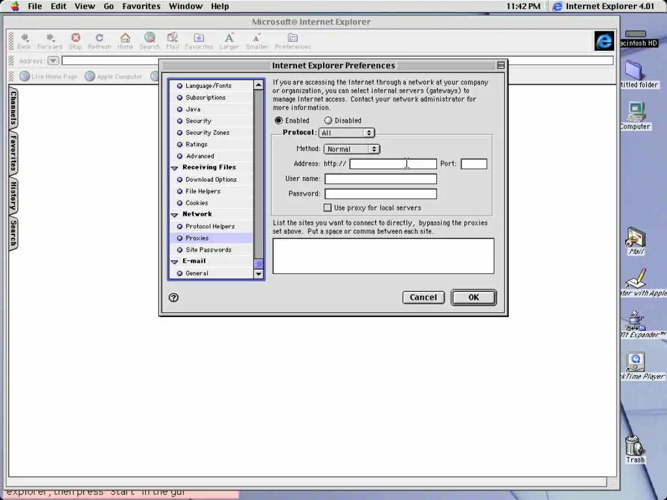Click the Port input field
Screen dimensions: 667x500
[474, 164]
